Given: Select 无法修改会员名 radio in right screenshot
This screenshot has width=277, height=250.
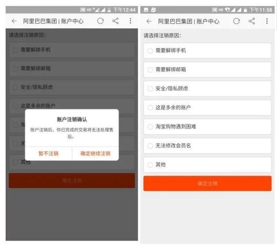Looking at the screenshot, I should (x=150, y=146).
